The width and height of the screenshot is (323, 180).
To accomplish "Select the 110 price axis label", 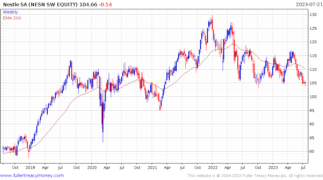I will [x=313, y=70].
